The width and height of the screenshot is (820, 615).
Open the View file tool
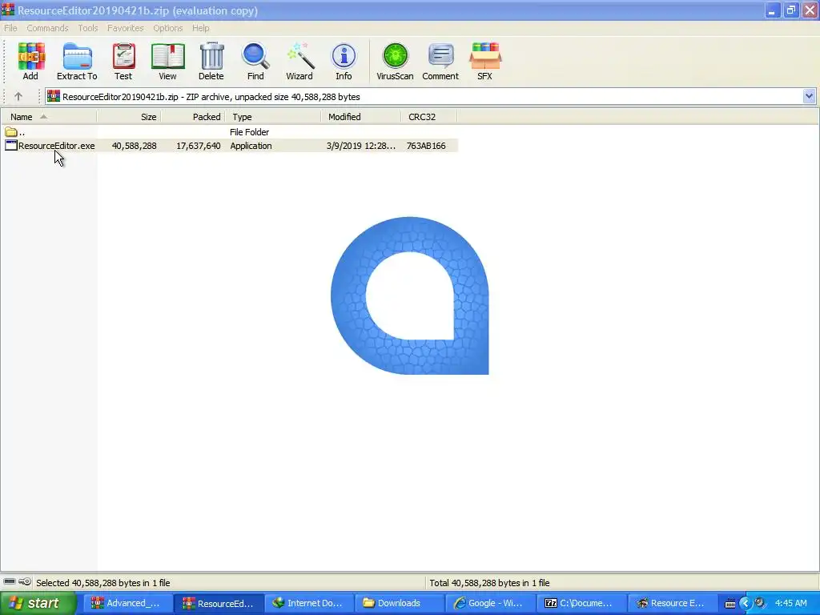167,61
